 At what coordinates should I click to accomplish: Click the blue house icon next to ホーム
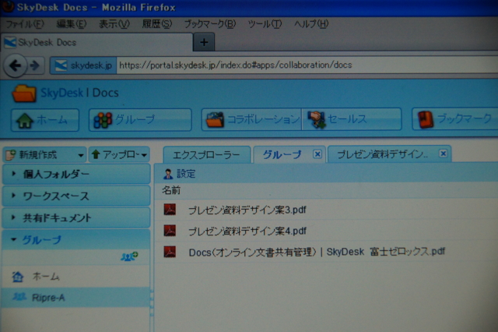(18, 277)
